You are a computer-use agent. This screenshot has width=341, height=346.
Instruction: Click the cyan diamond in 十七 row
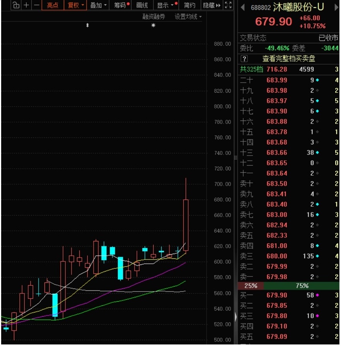tap(317, 111)
